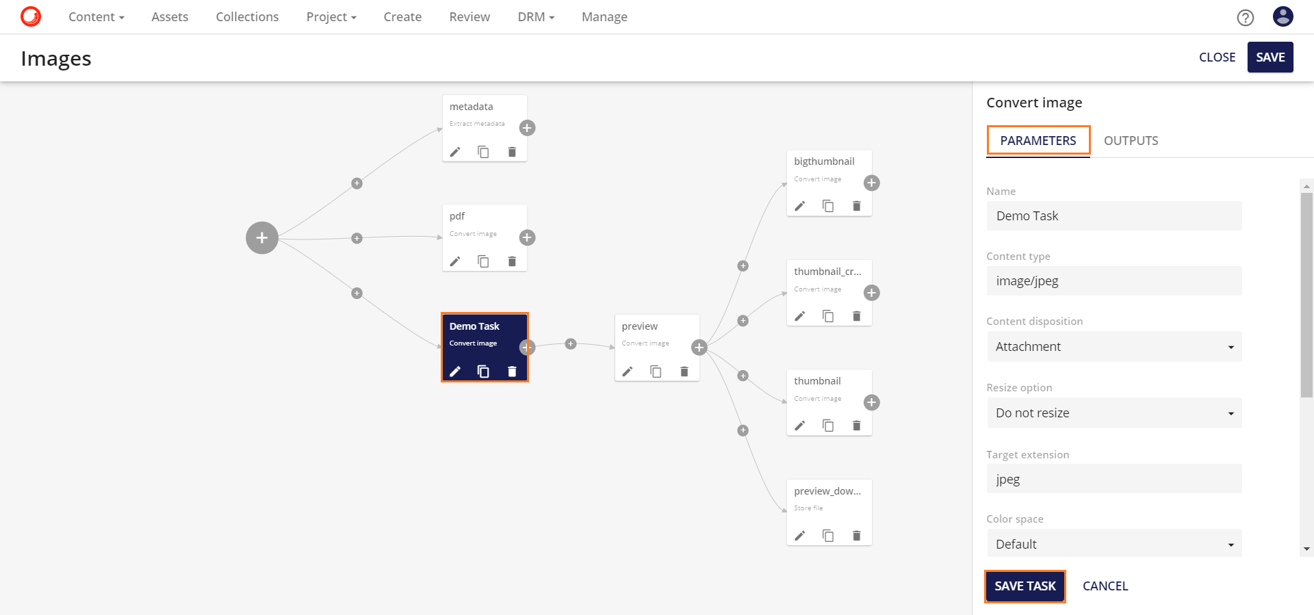This screenshot has height=615, width=1314.
Task: Click the large root add-task plus circle
Action: 262,238
